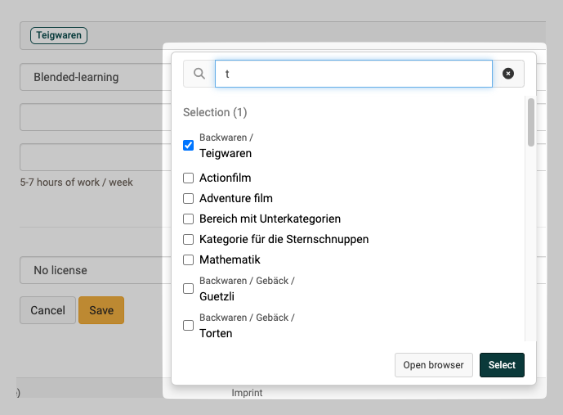The height and width of the screenshot is (415, 563).
Task: Check the Guetzli checkbox
Action: (188, 288)
